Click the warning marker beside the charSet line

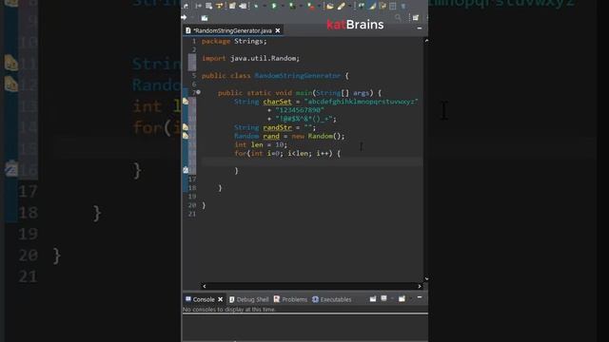coord(186,102)
